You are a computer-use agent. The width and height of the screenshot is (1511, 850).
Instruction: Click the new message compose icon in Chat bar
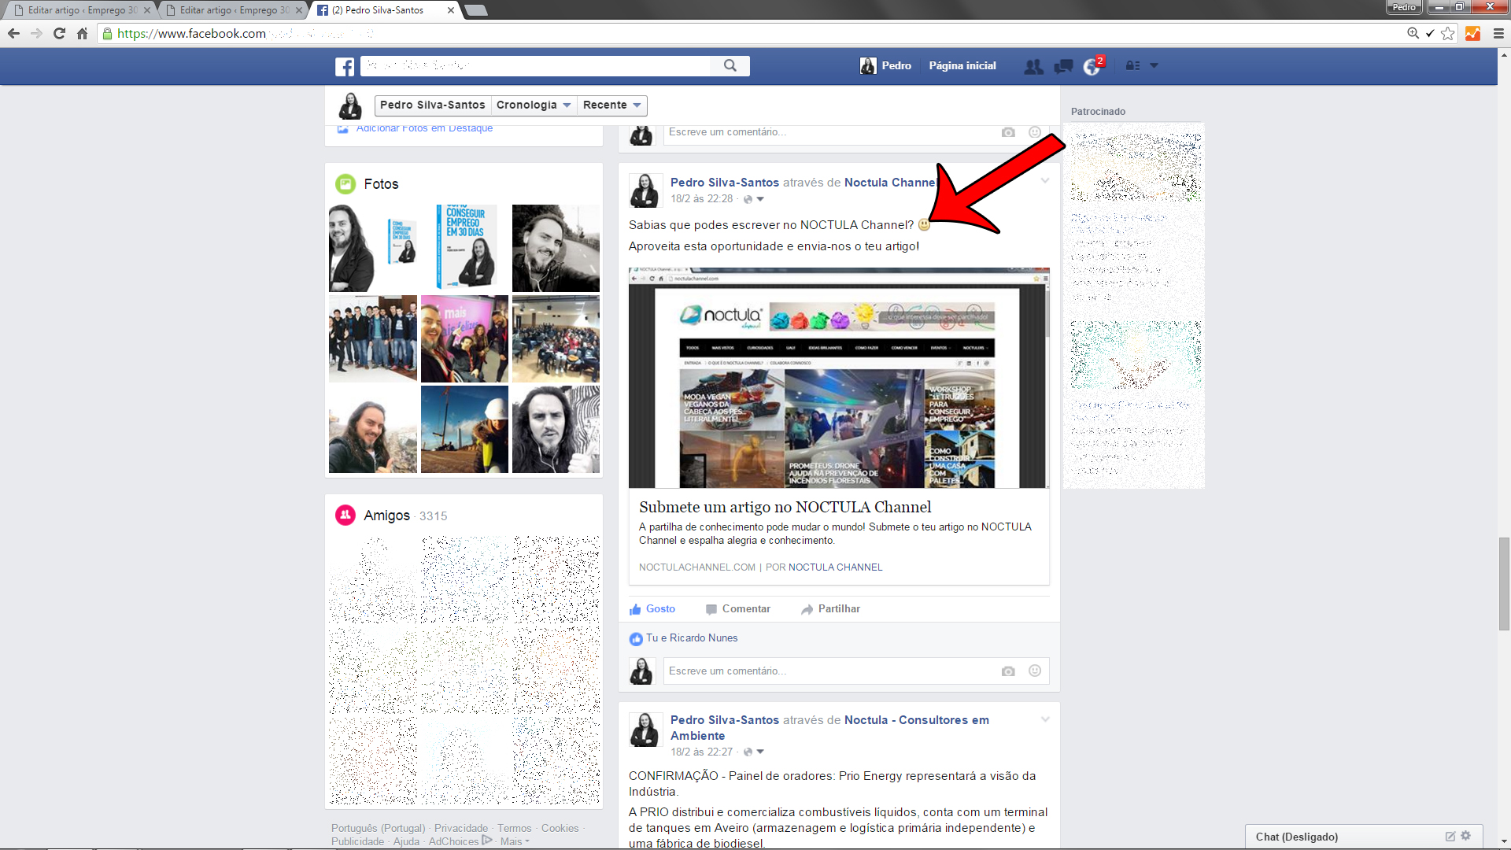tap(1450, 837)
